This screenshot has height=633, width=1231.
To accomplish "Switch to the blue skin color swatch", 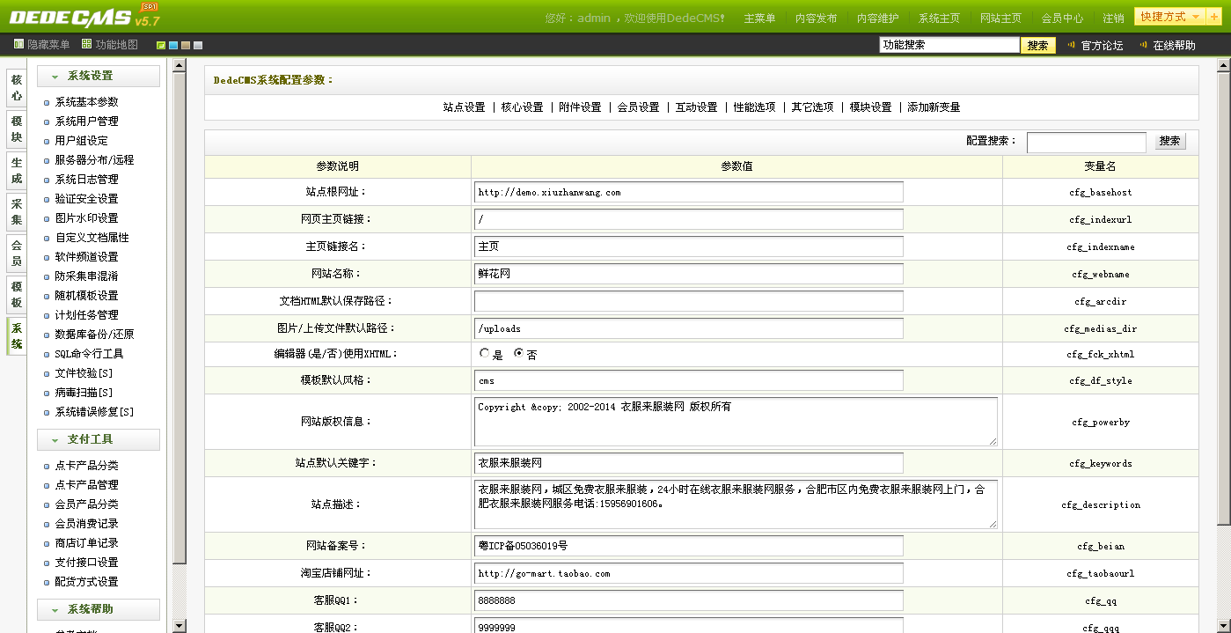I will [173, 46].
